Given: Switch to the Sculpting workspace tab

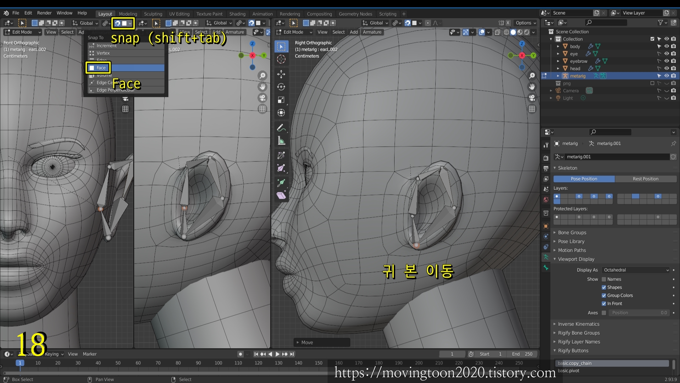Looking at the screenshot, I should click(153, 14).
